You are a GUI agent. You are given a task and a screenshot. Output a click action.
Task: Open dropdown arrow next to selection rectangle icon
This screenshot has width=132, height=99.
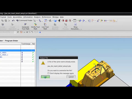[x=37, y=32]
